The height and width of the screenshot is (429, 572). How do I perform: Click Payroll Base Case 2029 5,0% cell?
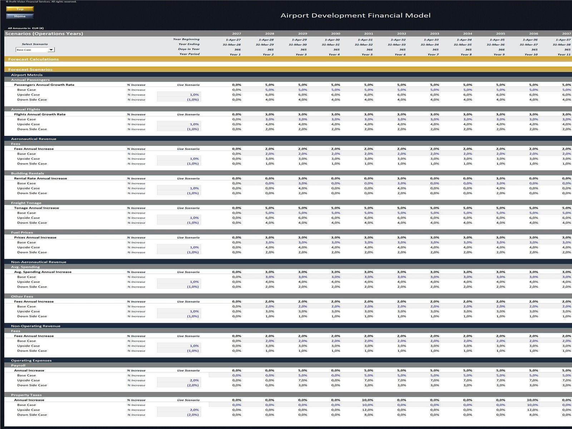[x=302, y=375]
